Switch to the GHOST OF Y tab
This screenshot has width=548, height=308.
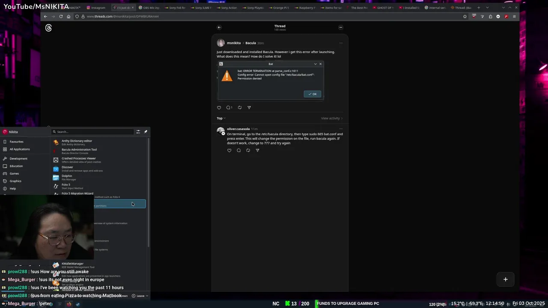point(383,8)
